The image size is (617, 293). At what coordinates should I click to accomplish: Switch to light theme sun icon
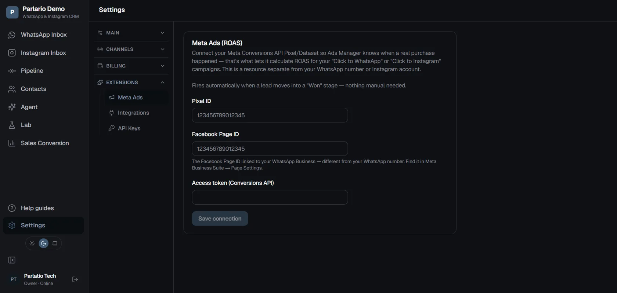[32, 243]
